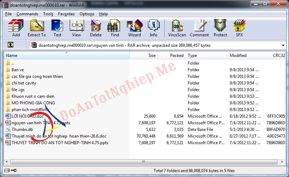Click the Protect archive icon

(x=220, y=28)
